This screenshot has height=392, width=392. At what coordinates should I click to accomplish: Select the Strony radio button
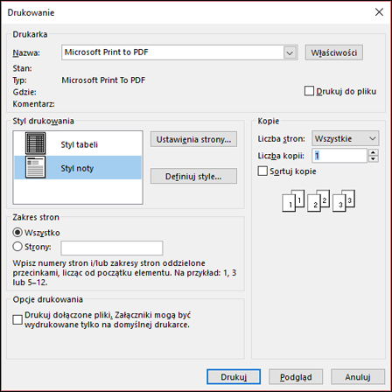[17, 247]
